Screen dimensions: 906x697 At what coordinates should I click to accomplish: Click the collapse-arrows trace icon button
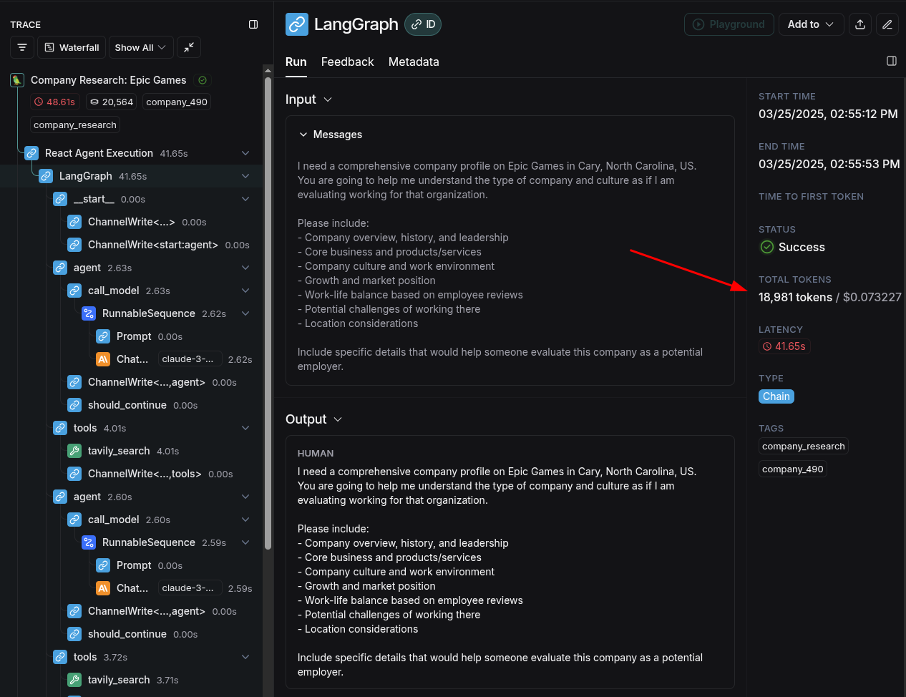point(189,47)
